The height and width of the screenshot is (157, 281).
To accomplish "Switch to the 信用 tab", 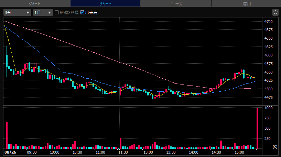I will 247,3.
